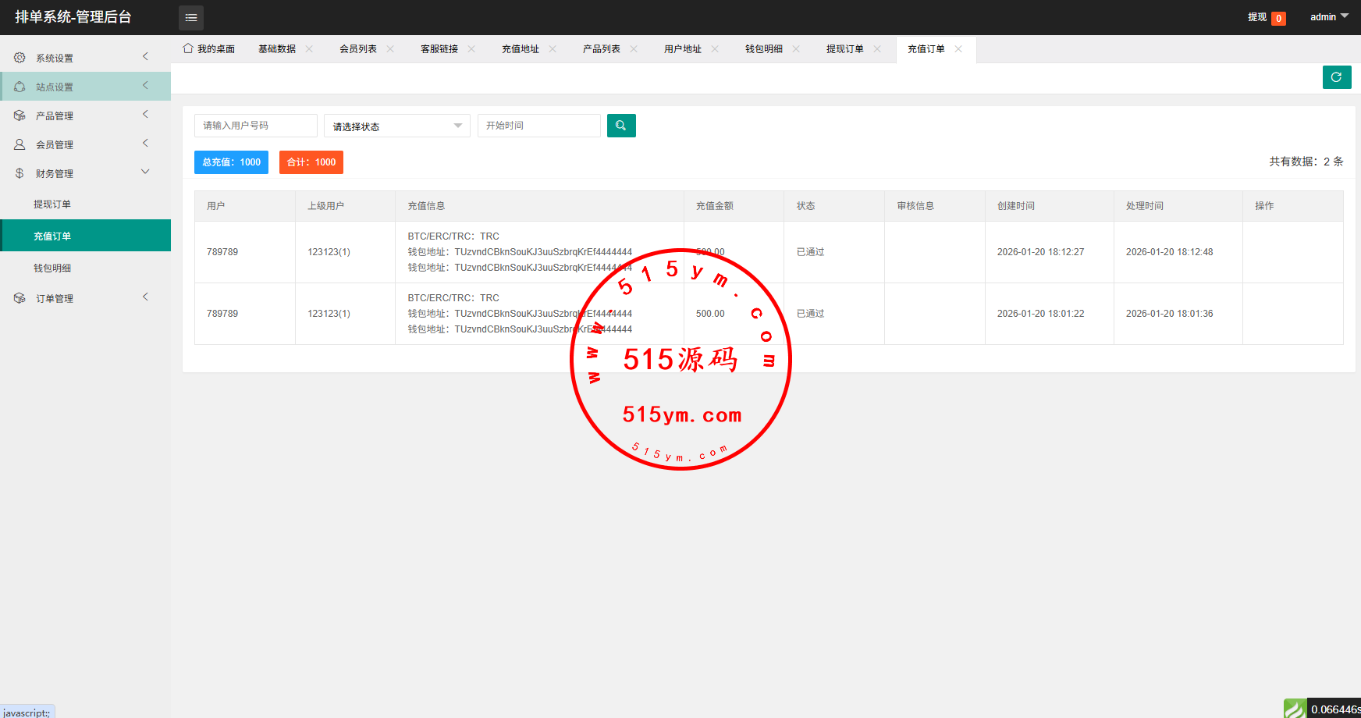This screenshot has width=1361, height=718.
Task: Close the 提现订单 tab
Action: 877,48
